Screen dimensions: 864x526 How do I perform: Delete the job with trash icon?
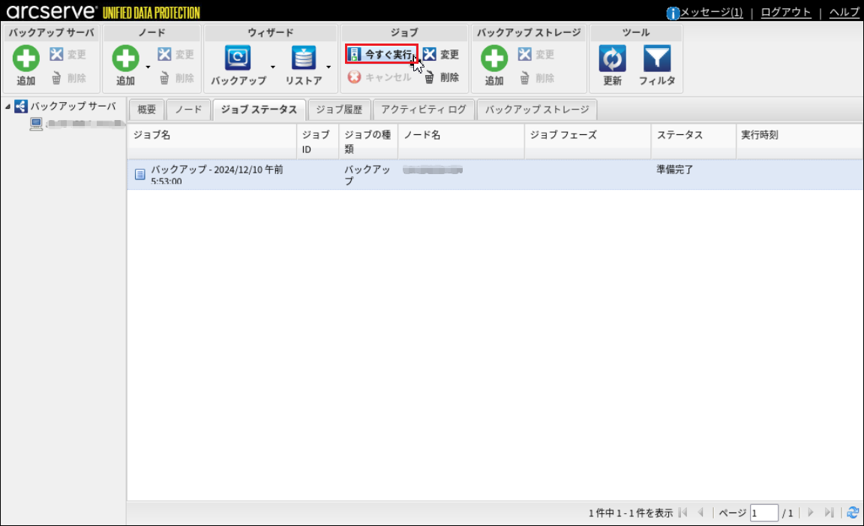430,77
